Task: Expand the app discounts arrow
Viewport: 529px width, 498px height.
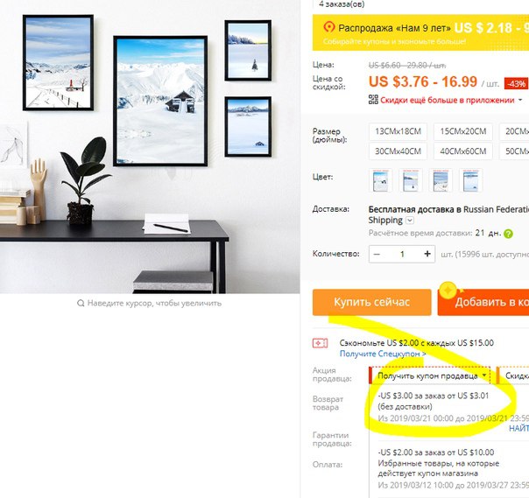Action: [x=520, y=100]
